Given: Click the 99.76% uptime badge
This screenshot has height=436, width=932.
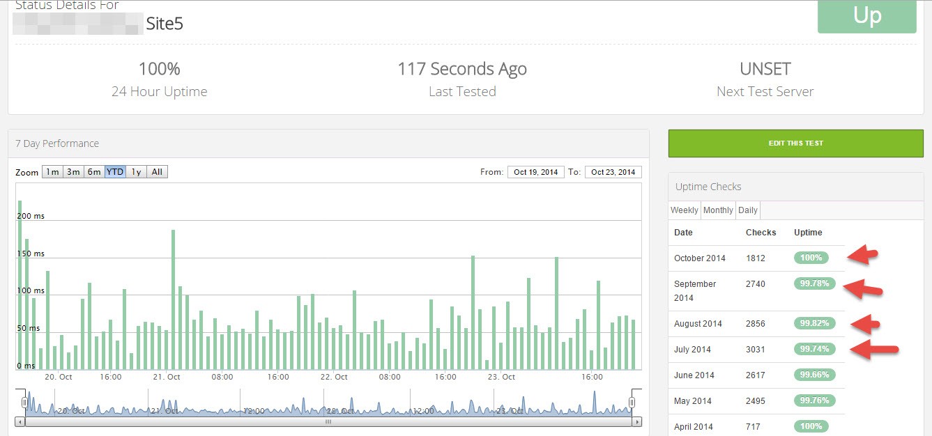Looking at the screenshot, I should click(x=815, y=400).
